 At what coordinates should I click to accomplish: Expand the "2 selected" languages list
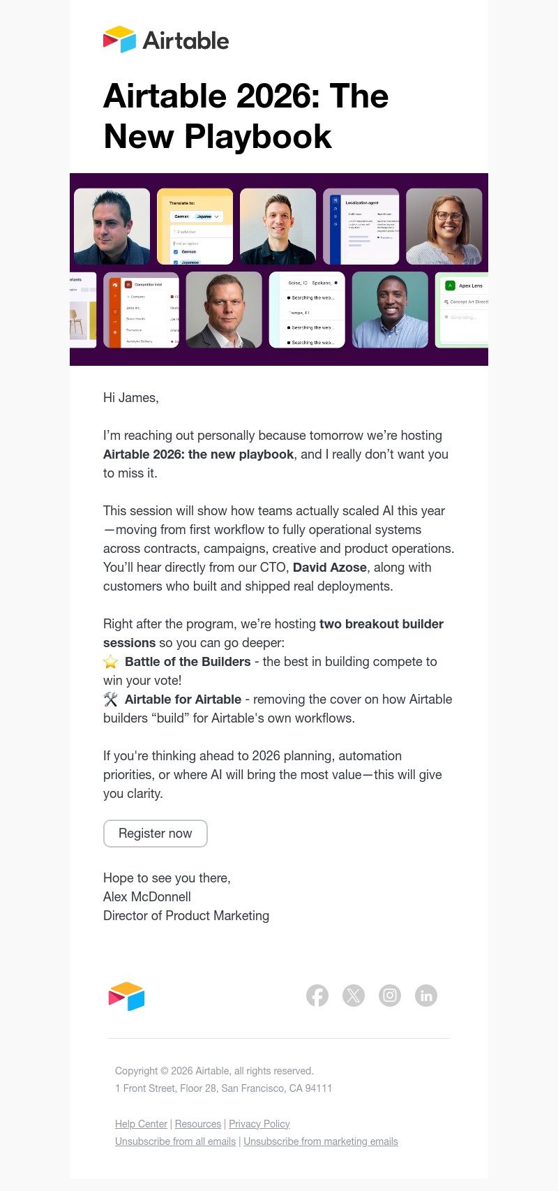point(184,231)
